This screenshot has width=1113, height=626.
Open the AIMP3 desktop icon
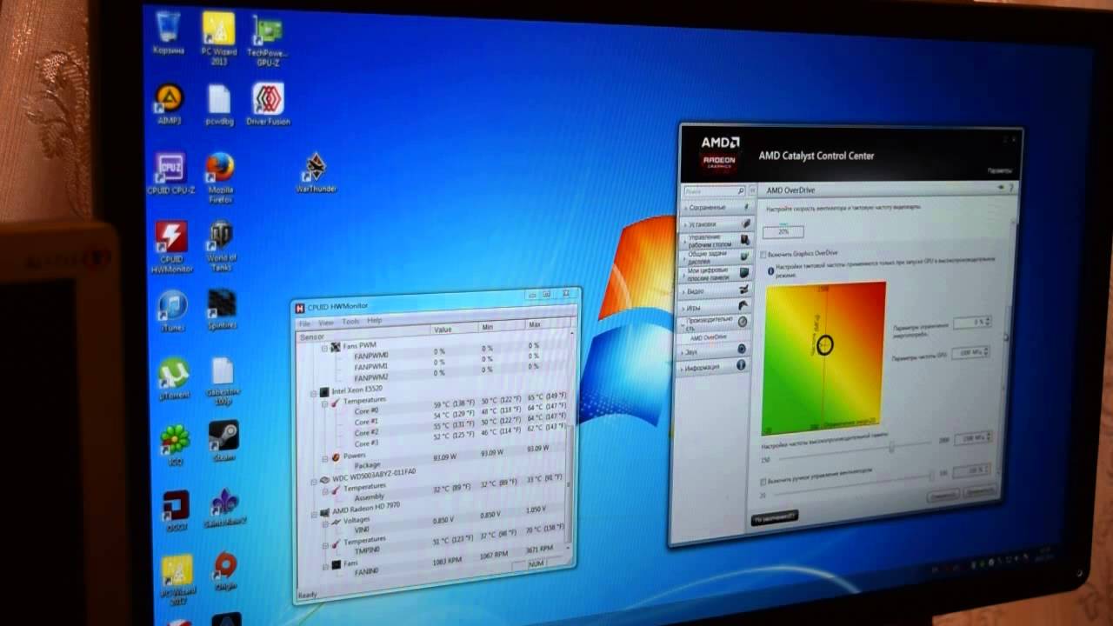(x=169, y=103)
